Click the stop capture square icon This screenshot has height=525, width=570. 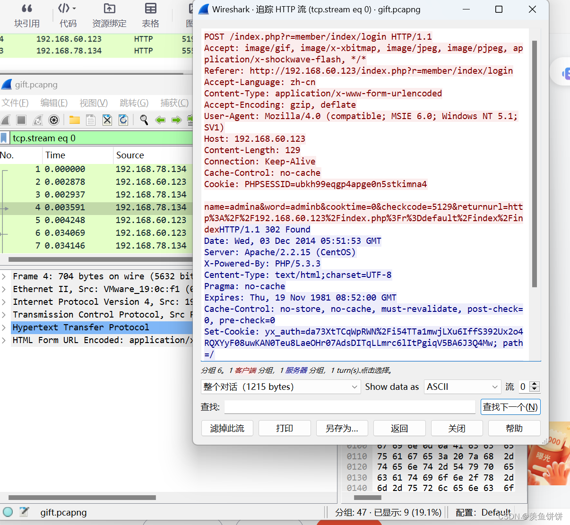point(21,120)
